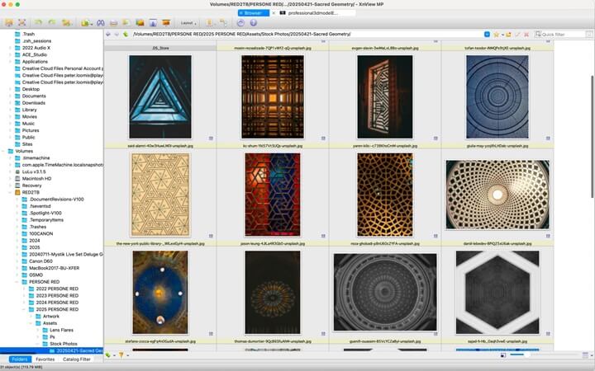
Task: Click the Browser toolbar icon
Action: pos(9,23)
